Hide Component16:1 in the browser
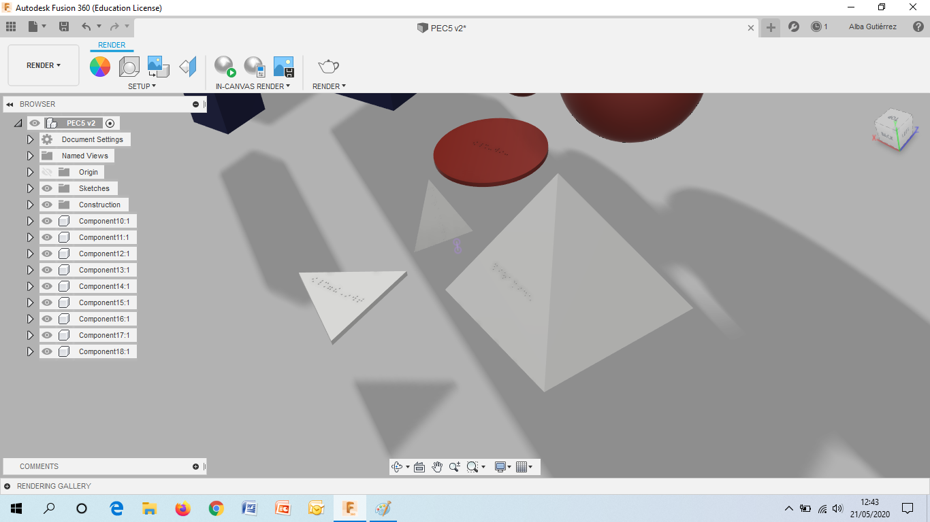Image resolution: width=930 pixels, height=522 pixels. pos(47,319)
